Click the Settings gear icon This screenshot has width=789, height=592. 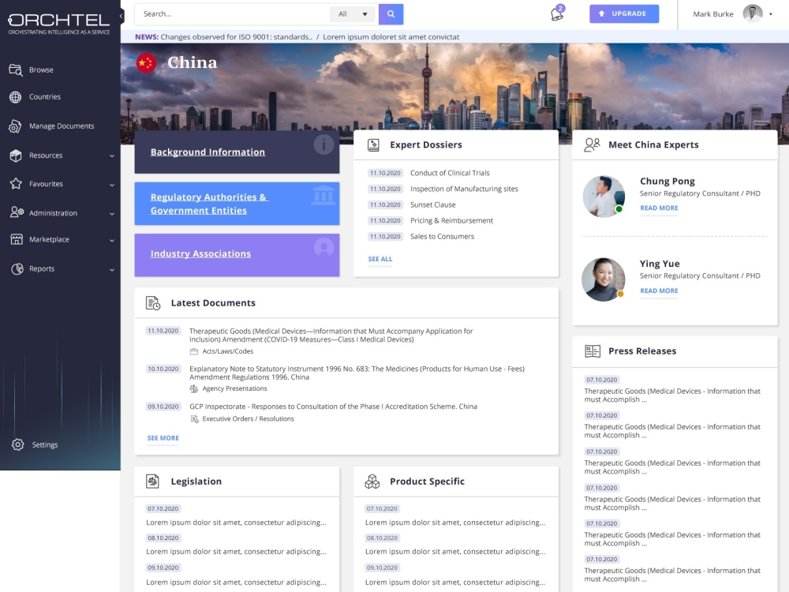pos(17,444)
